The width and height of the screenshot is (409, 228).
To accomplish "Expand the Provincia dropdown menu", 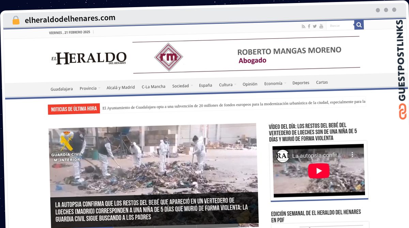I will tap(90, 88).
